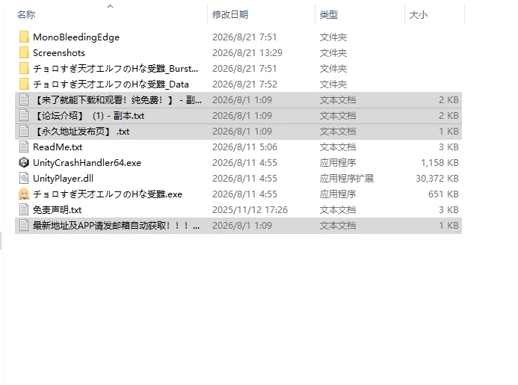The image size is (518, 385).
Task: Click the sort arrow above the 名称 column
Action: (111, 6)
